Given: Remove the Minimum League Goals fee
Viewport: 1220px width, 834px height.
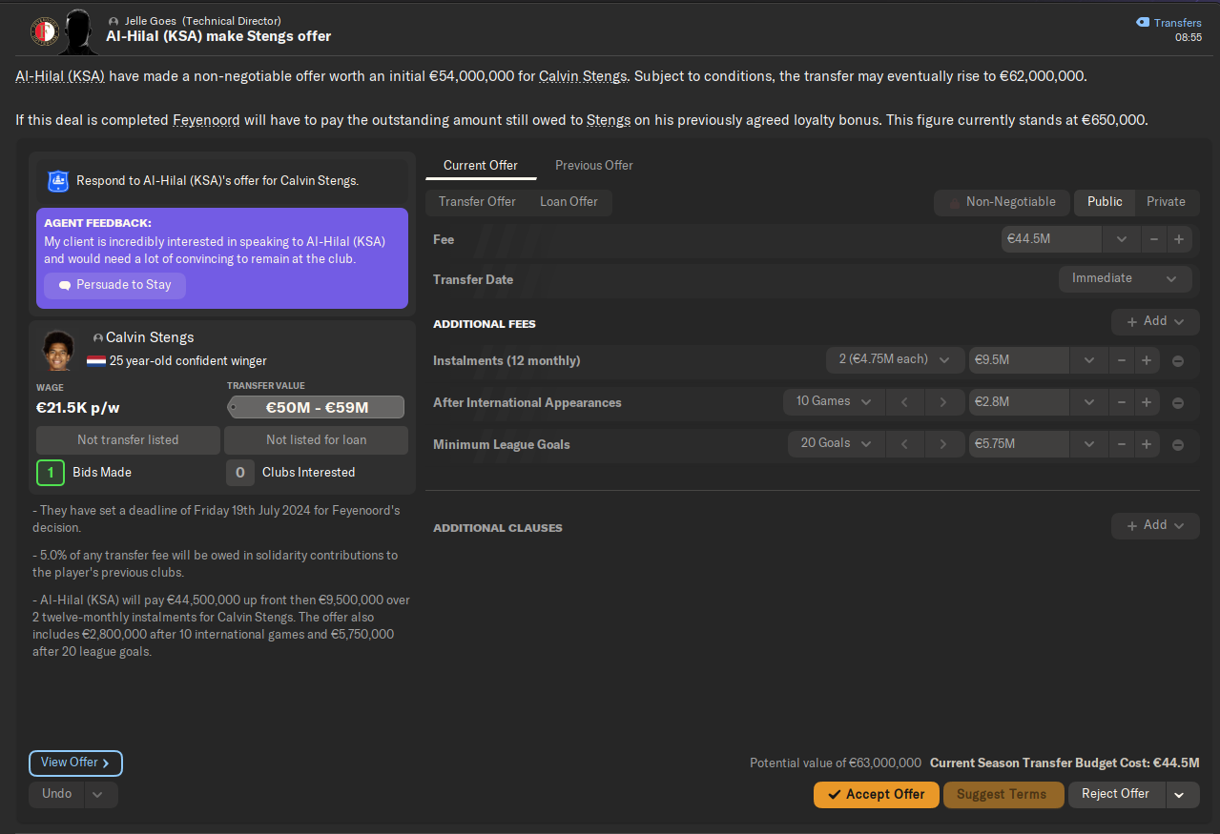Looking at the screenshot, I should (1178, 445).
